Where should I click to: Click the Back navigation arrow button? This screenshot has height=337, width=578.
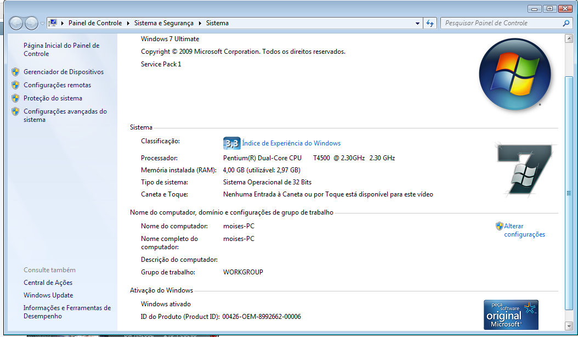tap(16, 23)
